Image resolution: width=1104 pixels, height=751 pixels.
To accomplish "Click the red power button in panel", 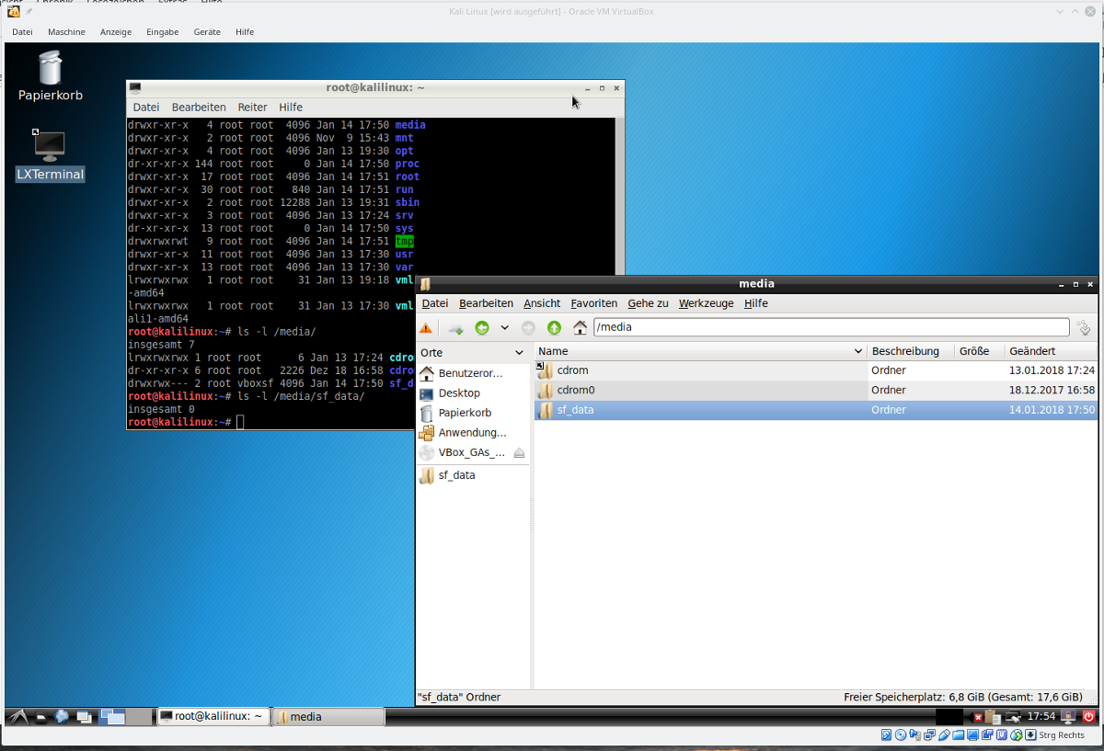I will click(1088, 716).
